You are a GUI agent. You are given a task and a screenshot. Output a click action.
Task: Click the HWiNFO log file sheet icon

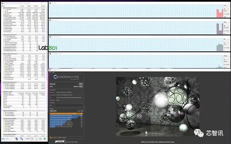[36, 139]
